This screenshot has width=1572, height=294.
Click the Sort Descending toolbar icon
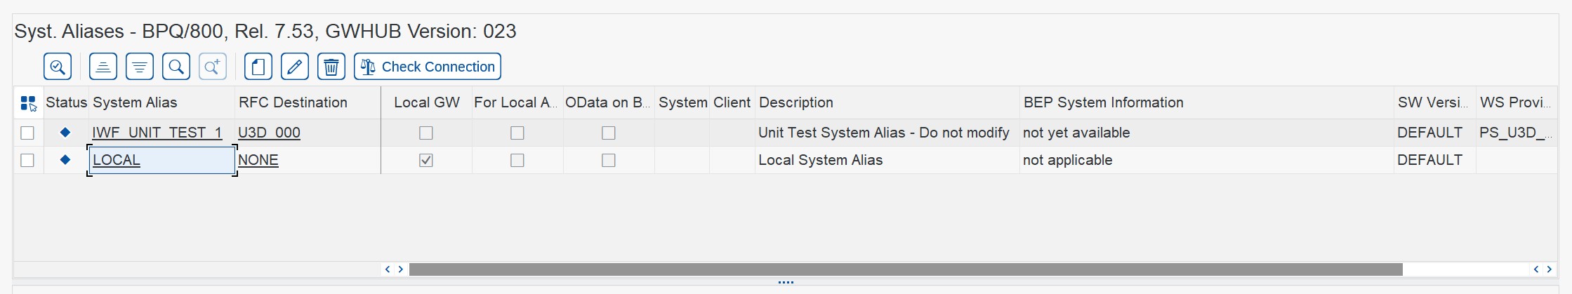(140, 67)
